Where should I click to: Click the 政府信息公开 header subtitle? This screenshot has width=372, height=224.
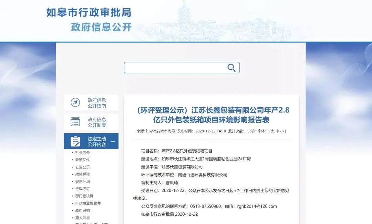click(x=101, y=27)
